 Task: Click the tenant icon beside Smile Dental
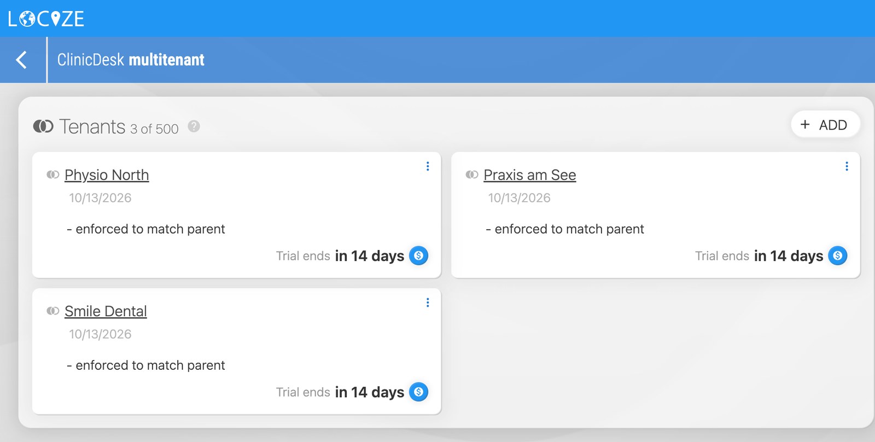click(53, 311)
